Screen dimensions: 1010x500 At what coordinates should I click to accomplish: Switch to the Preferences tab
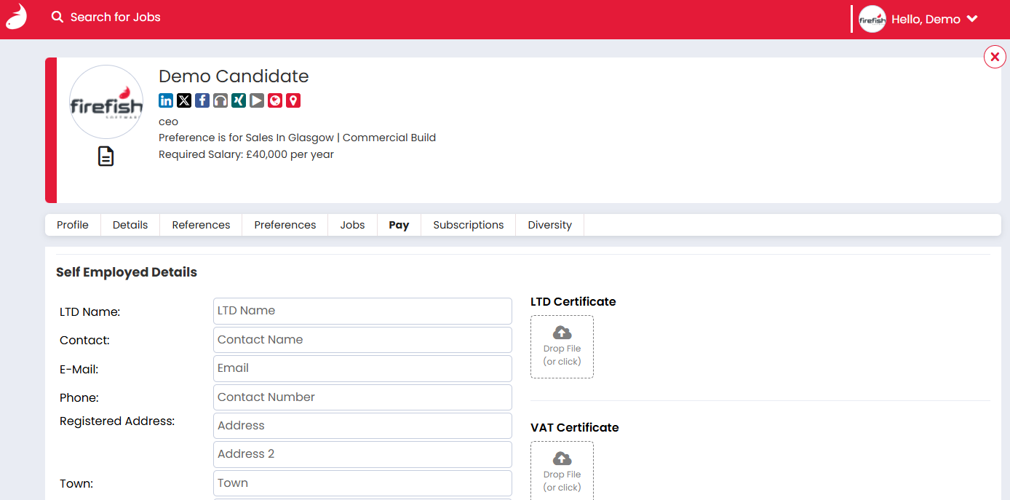(285, 225)
